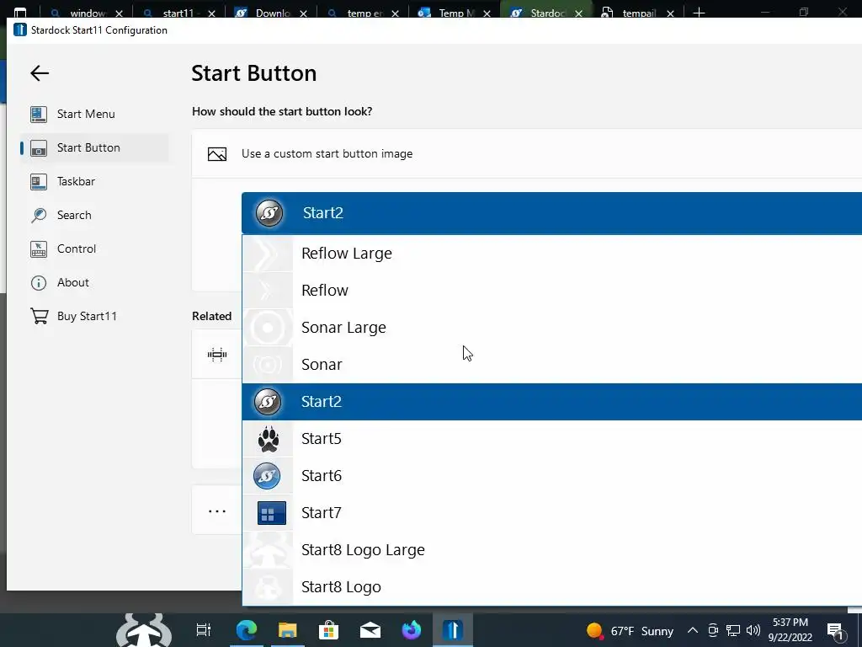Click the Start6 blue orb thumbnail

[267, 476]
